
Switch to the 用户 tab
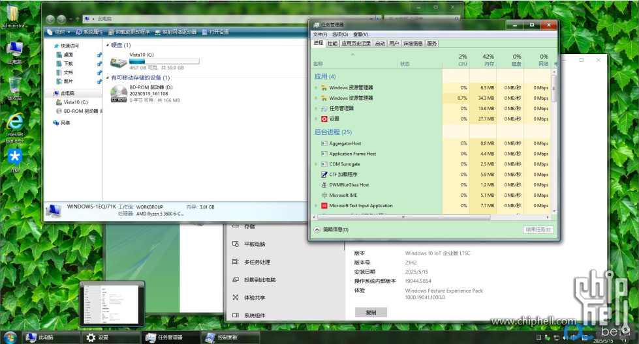point(394,44)
